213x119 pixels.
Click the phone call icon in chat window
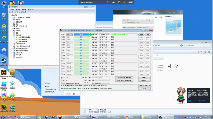pos(151,17)
